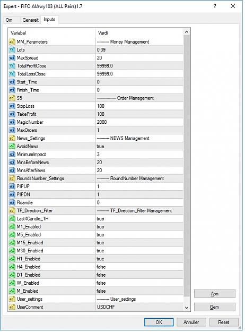Click scrollbar down arrow in inputs list
The width and height of the screenshot is (245, 332).
pyautogui.click(x=187, y=308)
